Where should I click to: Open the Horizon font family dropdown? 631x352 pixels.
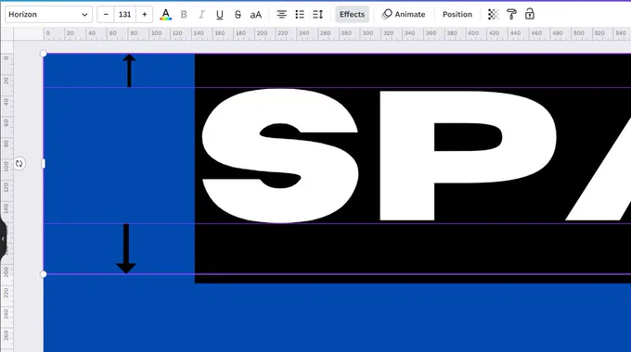[x=48, y=15]
